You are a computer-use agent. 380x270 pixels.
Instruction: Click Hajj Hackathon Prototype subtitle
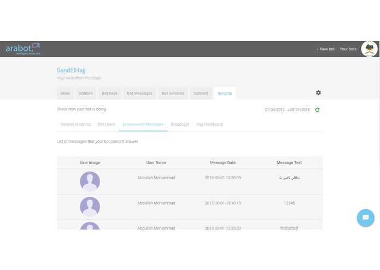[79, 78]
